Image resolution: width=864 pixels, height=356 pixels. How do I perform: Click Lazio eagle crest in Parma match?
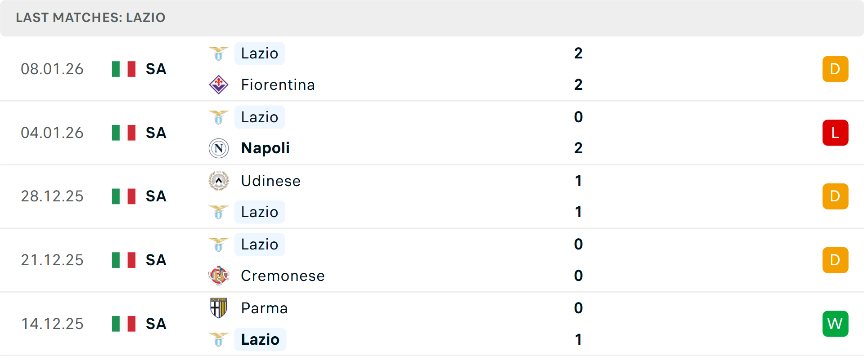tap(219, 339)
